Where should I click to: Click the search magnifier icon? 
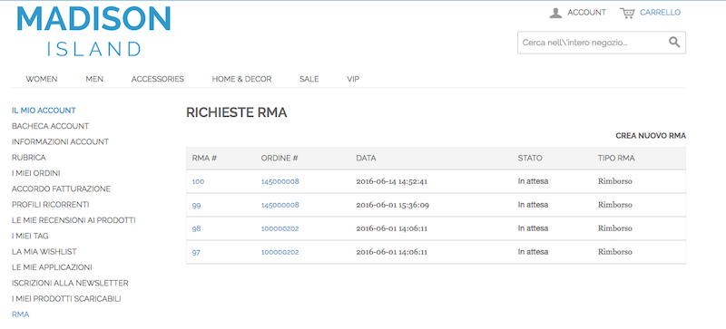674,43
